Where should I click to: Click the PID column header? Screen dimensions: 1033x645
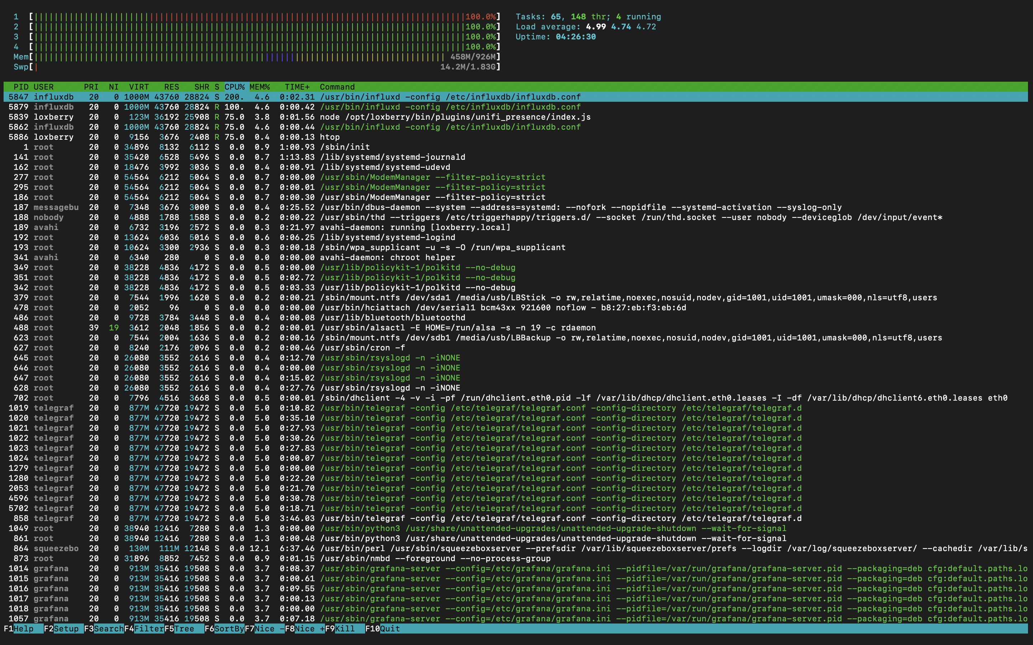(21, 87)
